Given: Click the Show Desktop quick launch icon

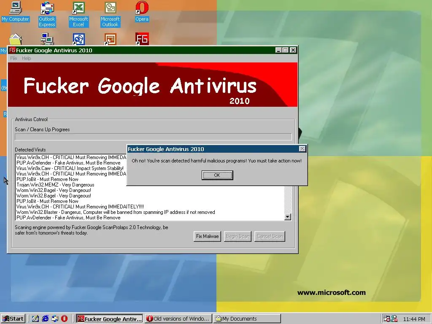Looking at the screenshot, I should [35, 319].
